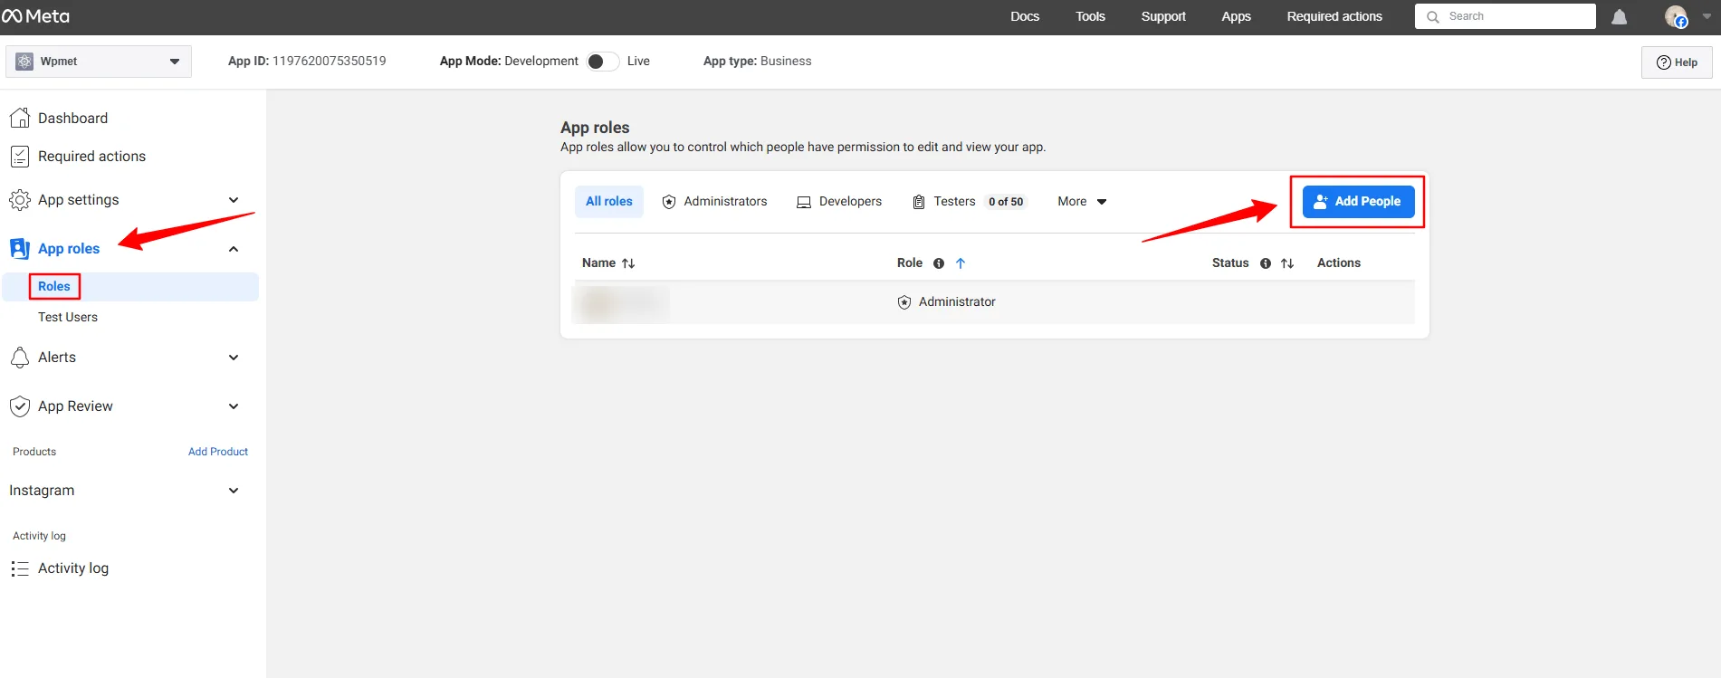The height and width of the screenshot is (678, 1721).
Task: Switch to the Testers tab
Action: [968, 202]
